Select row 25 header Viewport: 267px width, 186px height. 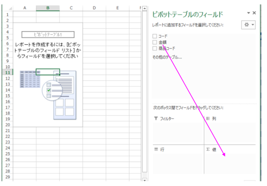(x=8, y=153)
